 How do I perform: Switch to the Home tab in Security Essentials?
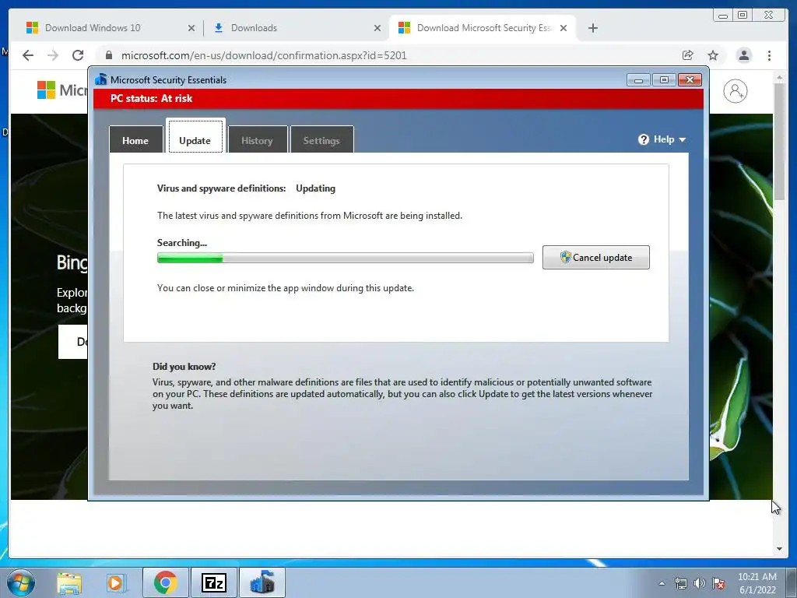pyautogui.click(x=135, y=140)
